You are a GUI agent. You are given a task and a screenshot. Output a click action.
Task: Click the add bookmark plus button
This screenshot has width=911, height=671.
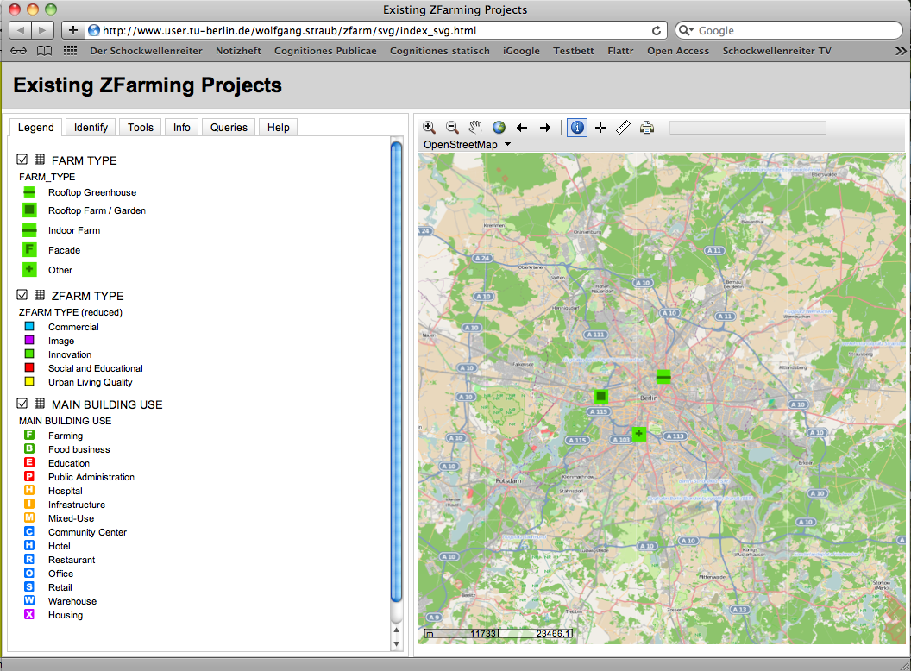[x=72, y=30]
